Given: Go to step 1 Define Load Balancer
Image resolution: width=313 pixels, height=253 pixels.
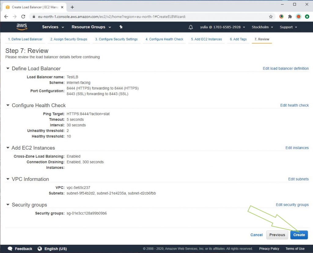Looking at the screenshot, I should [25, 39].
